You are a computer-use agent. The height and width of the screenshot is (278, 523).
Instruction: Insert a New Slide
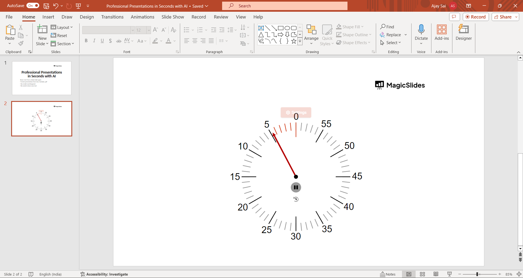(x=42, y=29)
